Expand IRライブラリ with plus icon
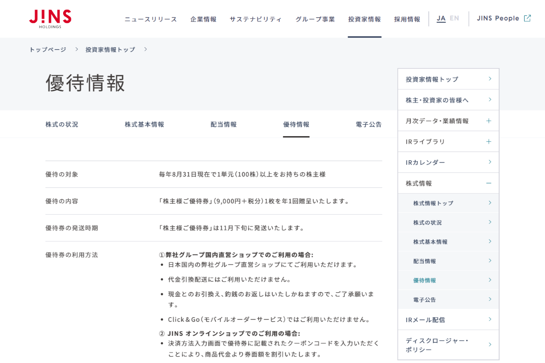 (489, 142)
